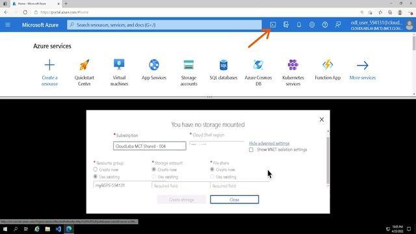This screenshot has height=234, width=416.
Task: Click the storage dialog vertical scrollbar
Action: click(x=328, y=161)
